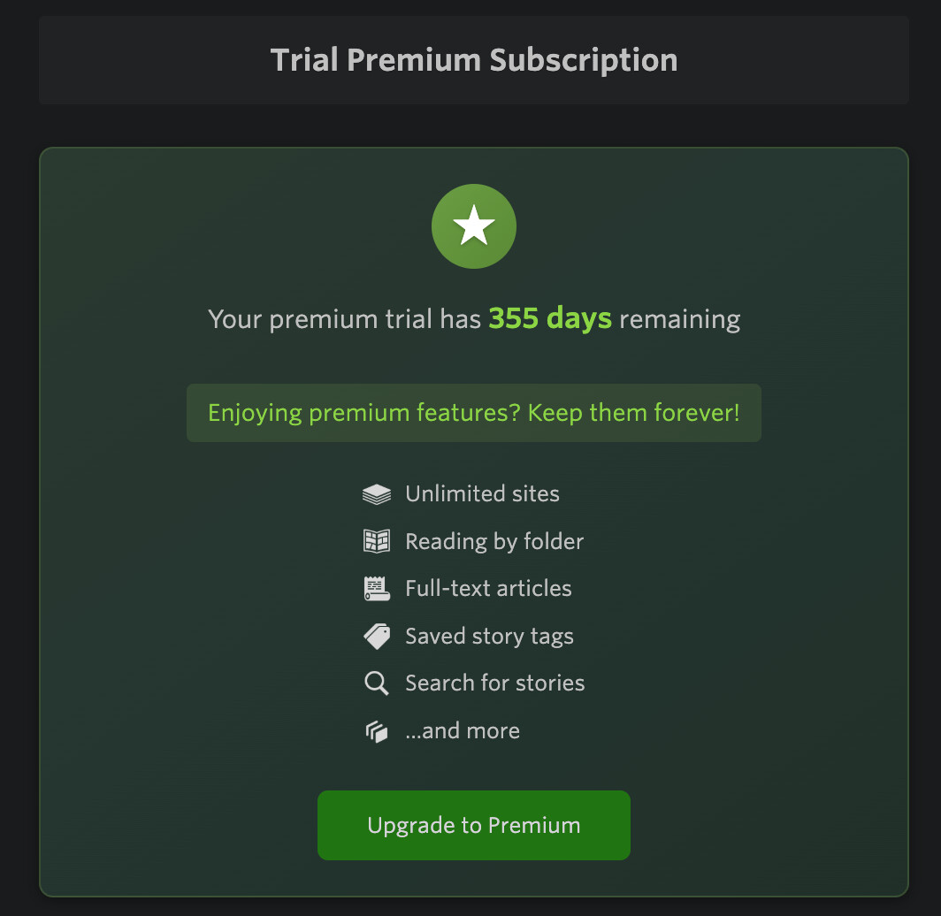Click the 'Your premium trial has' text
941x916 pixels.
[345, 318]
